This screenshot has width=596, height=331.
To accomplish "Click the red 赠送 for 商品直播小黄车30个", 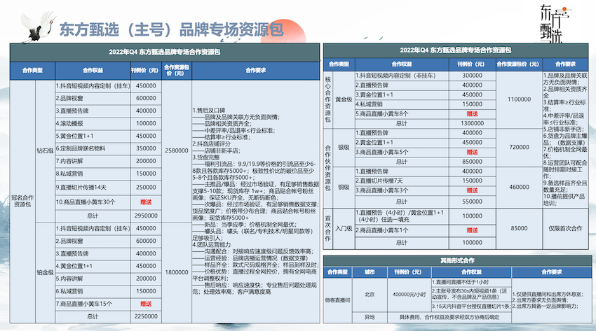I will pos(146,202).
